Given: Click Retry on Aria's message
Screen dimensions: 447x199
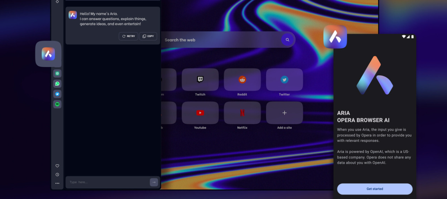Looking at the screenshot, I should click(x=129, y=36).
